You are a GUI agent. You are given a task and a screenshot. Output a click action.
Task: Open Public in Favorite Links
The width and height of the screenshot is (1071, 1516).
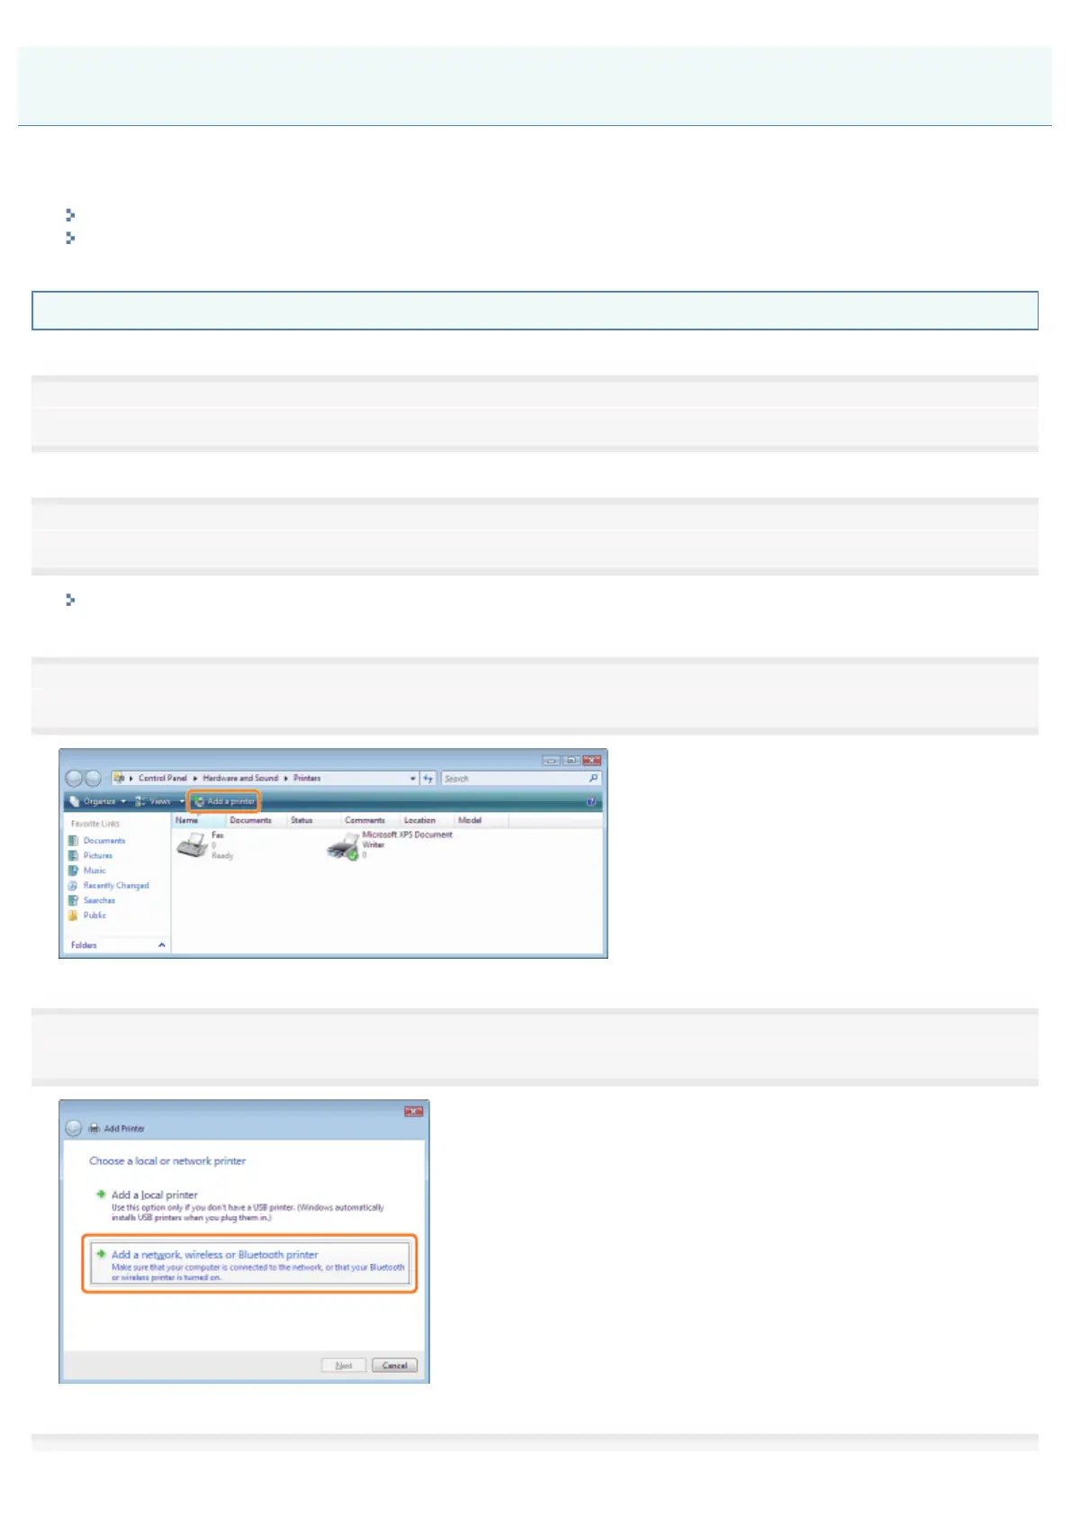click(94, 916)
